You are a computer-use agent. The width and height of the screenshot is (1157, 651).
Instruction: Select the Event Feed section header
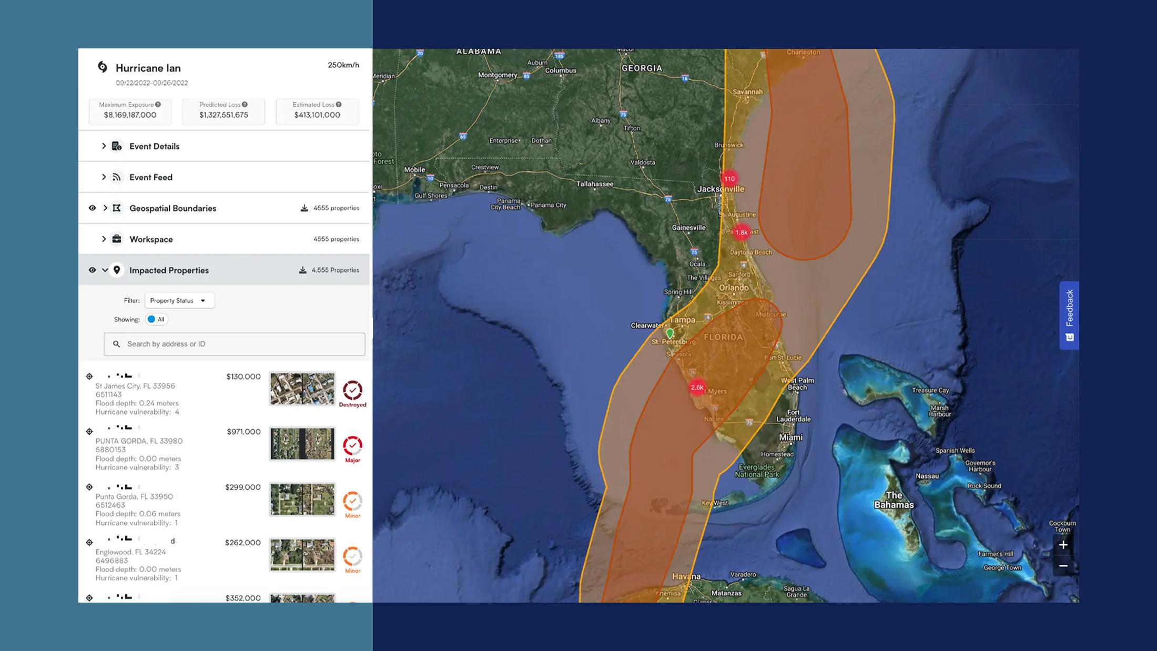151,177
